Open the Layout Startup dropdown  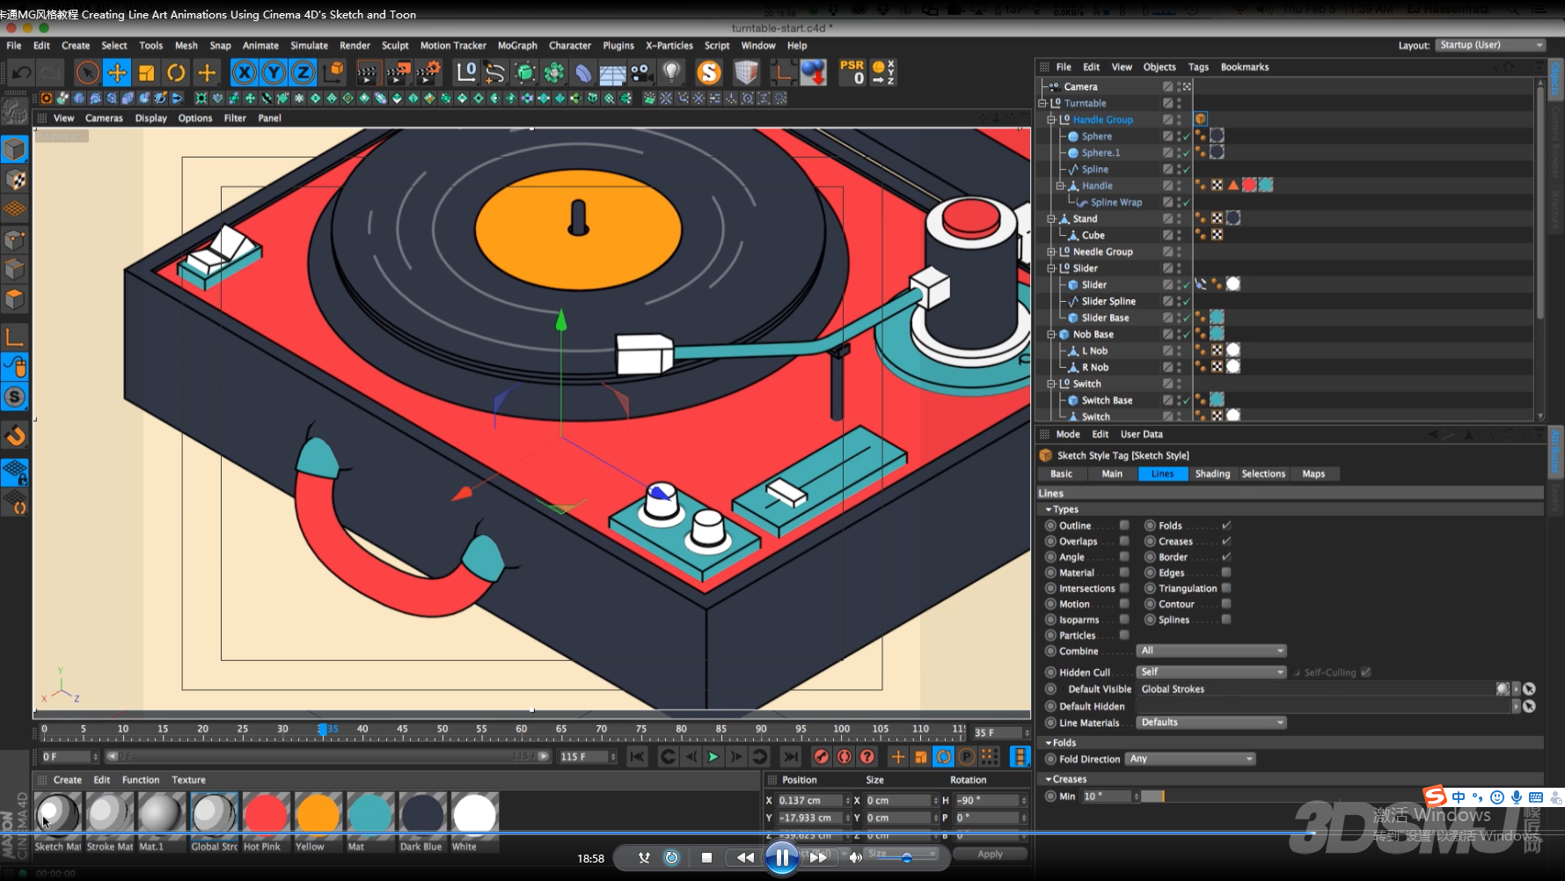(x=1490, y=45)
